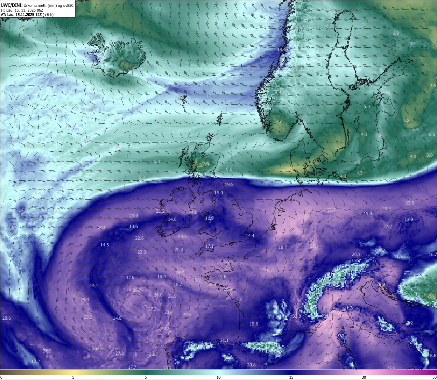Click the 15.9 value over Germany
This screenshot has height=380, width=437.
tap(368, 213)
